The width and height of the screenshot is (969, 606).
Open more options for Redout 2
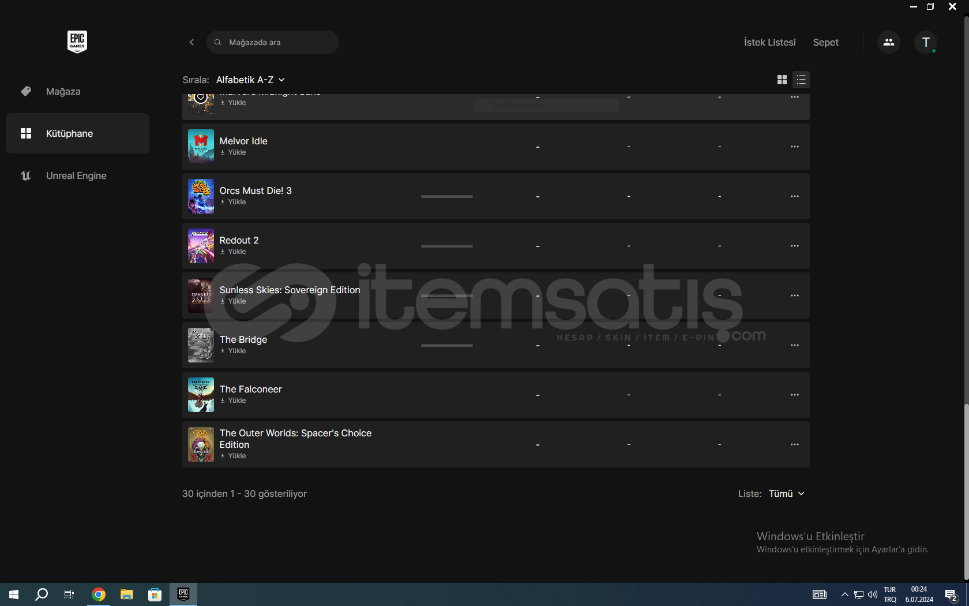[795, 246]
